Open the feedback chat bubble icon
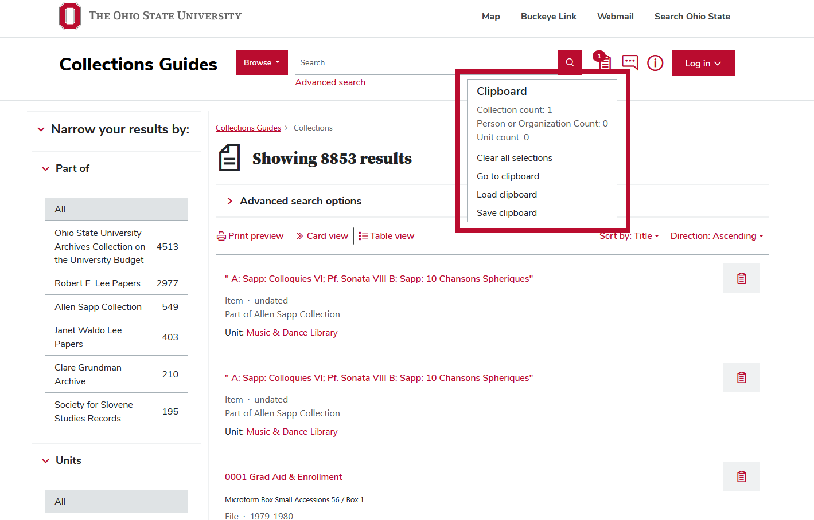 630,62
